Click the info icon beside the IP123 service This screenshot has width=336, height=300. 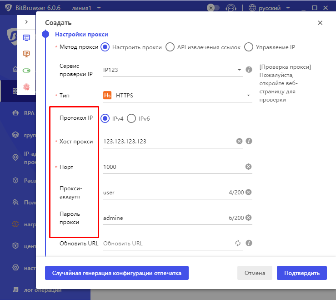tap(249, 70)
